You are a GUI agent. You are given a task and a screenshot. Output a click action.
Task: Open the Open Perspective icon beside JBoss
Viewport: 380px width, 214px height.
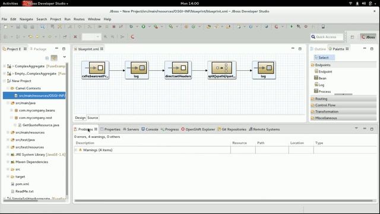click(x=352, y=37)
